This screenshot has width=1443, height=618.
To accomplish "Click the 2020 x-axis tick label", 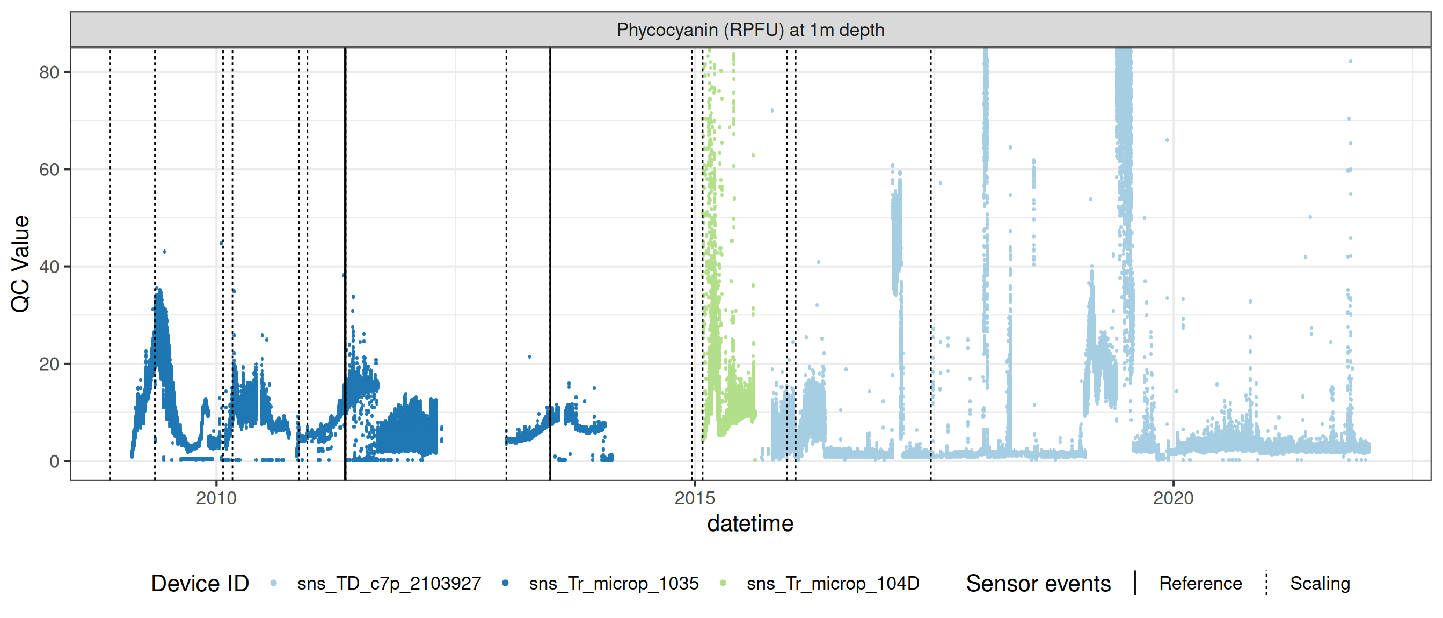I will [x=1173, y=498].
